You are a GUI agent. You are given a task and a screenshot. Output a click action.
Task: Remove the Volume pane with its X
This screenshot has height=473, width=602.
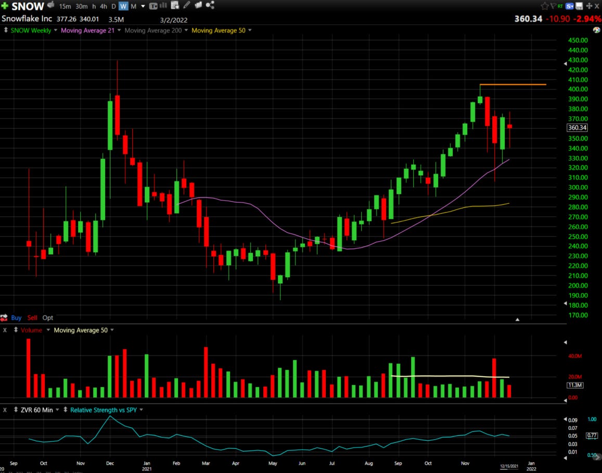[5, 330]
